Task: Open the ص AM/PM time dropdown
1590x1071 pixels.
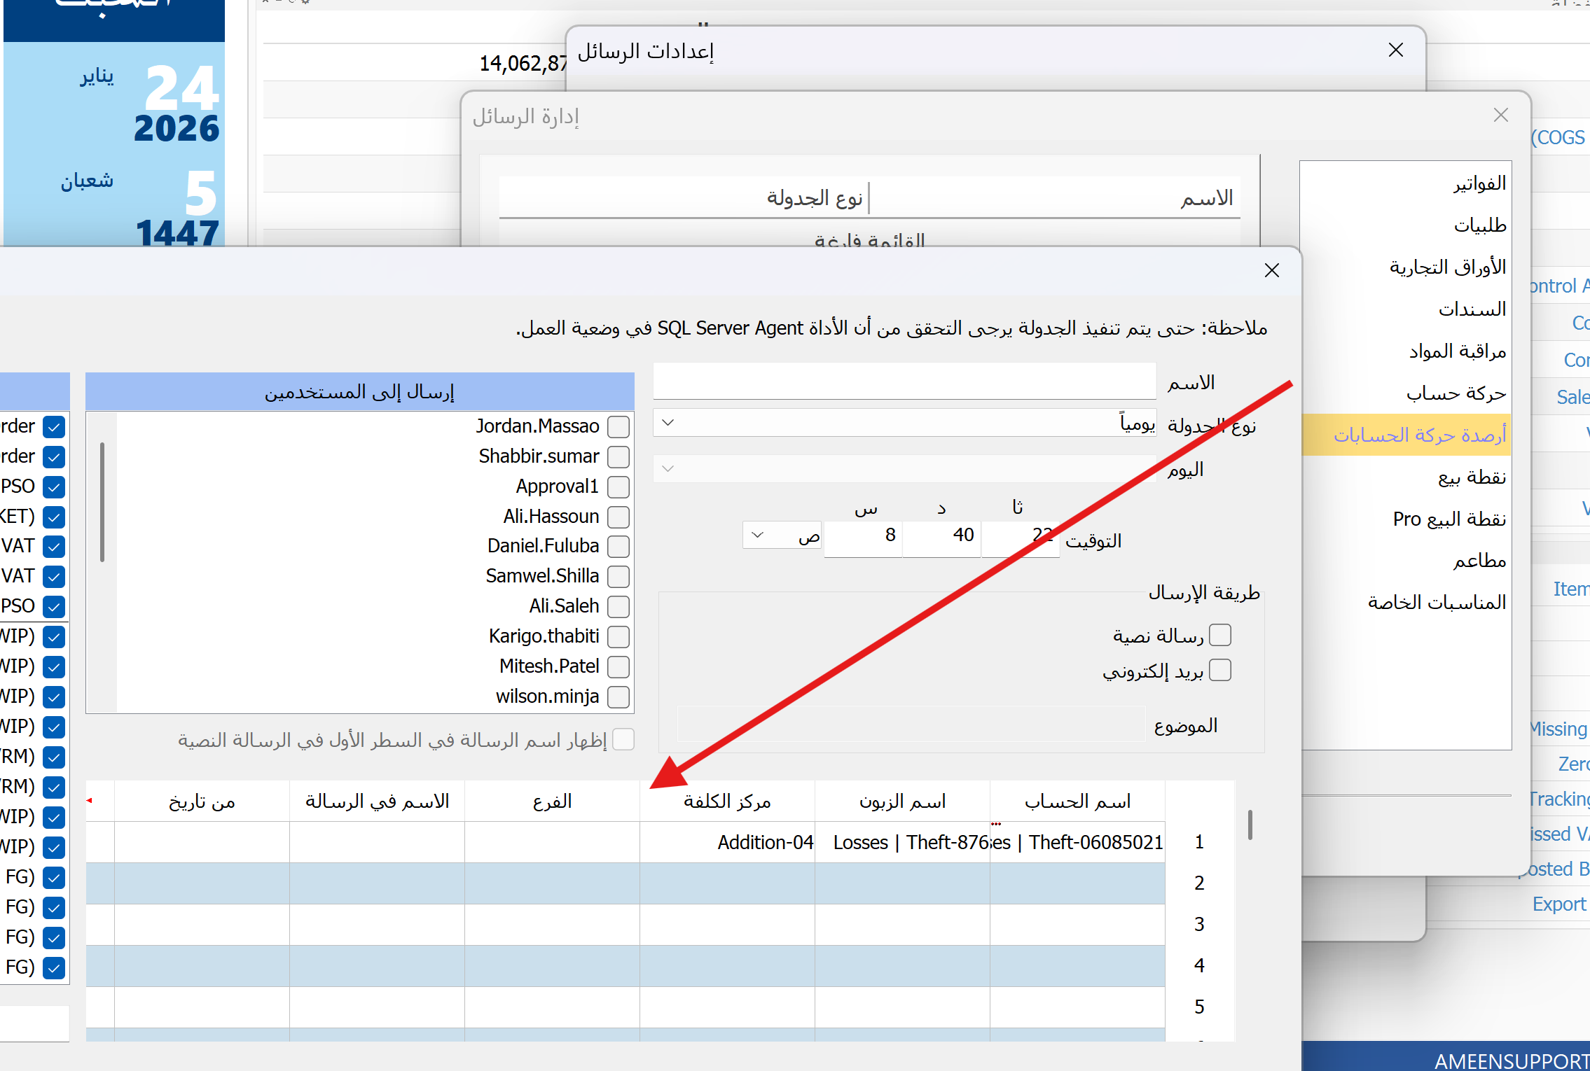Action: pos(757,535)
